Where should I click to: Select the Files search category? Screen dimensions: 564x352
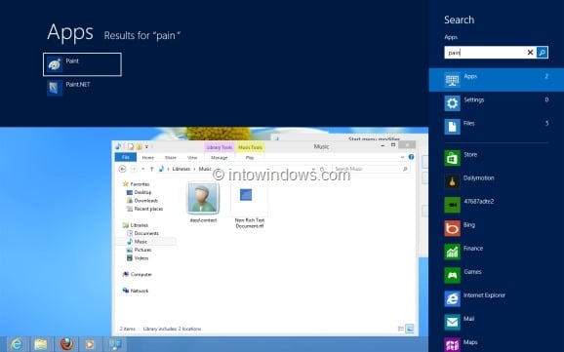(x=497, y=127)
